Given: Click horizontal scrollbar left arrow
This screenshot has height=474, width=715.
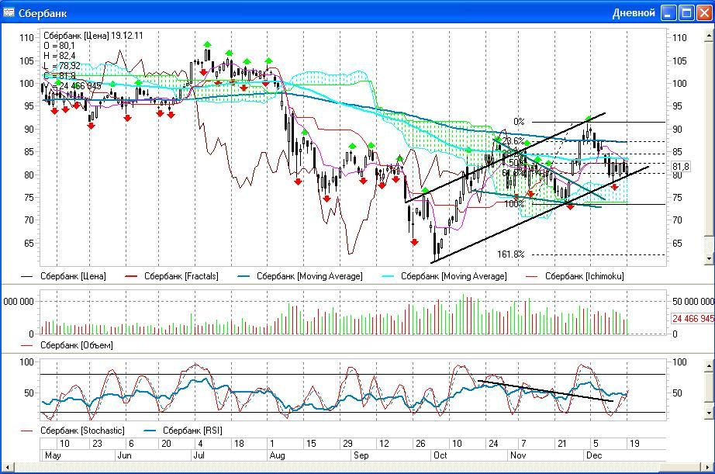Looking at the screenshot, I should click(x=7, y=467).
